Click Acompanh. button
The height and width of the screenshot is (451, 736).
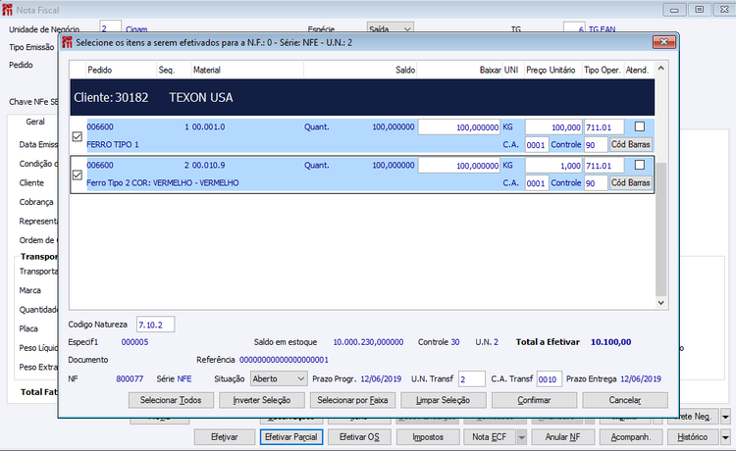point(631,437)
